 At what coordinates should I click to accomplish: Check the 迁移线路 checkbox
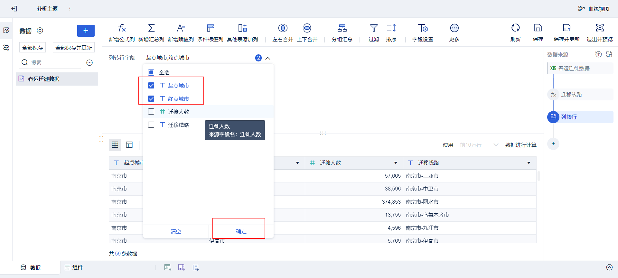tap(151, 125)
